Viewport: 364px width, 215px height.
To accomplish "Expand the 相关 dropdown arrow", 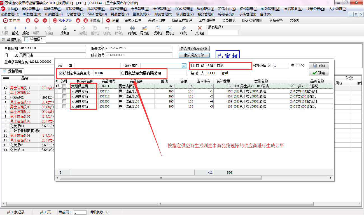I will click(x=192, y=31).
